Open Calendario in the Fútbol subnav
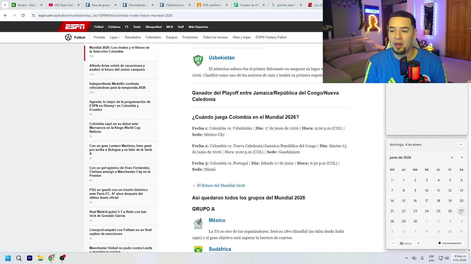 153,37
